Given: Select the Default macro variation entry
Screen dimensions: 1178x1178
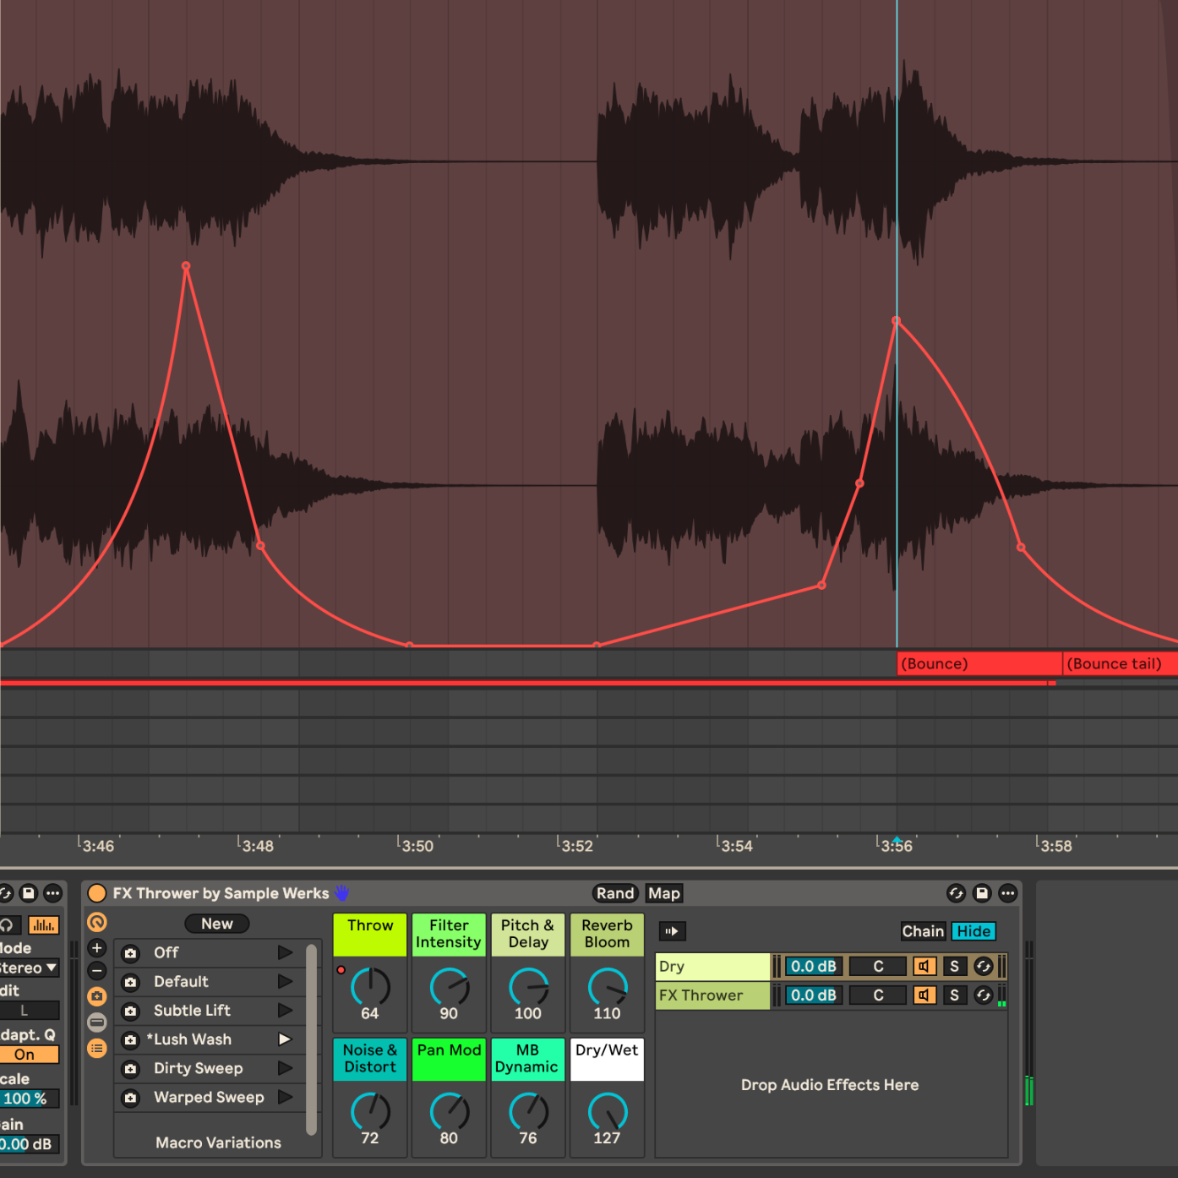Looking at the screenshot, I should point(181,982).
